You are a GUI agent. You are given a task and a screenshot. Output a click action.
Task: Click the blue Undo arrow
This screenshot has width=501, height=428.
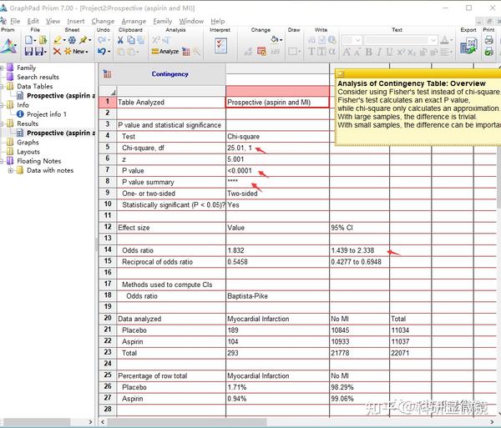102,51
